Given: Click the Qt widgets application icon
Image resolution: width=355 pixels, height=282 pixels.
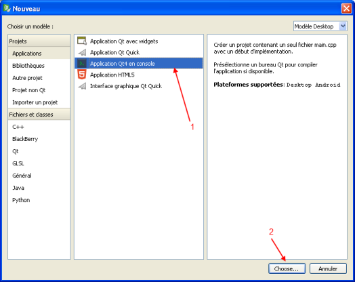Looking at the screenshot, I should click(x=82, y=41).
